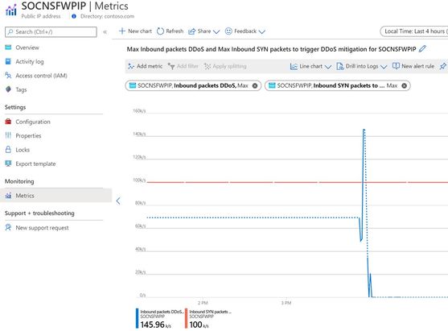This screenshot has width=448, height=331.
Task: Click the Properties bars icon
Action: tap(8, 135)
